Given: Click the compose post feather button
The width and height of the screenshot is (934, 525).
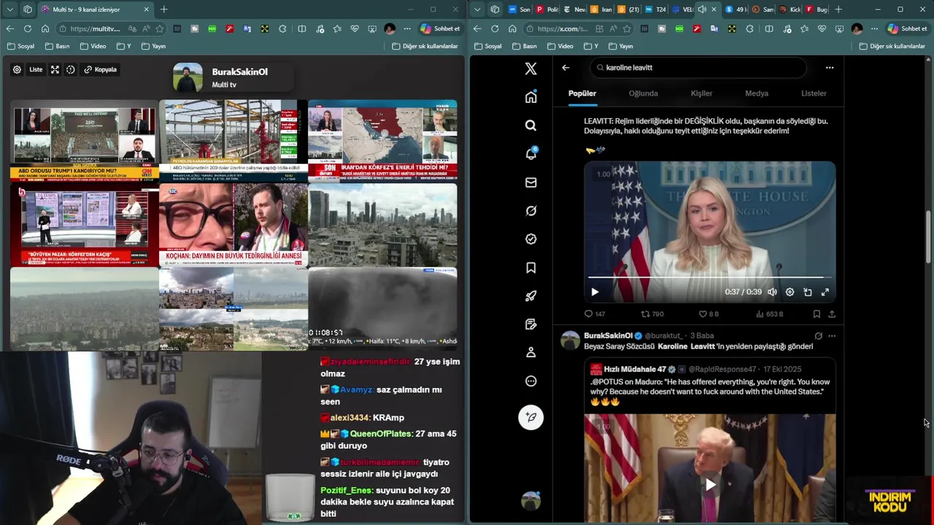Looking at the screenshot, I should pyautogui.click(x=530, y=417).
